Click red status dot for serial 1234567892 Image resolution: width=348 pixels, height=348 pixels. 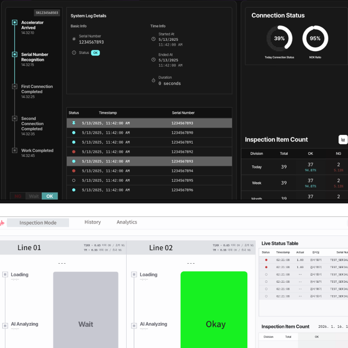coord(74,152)
